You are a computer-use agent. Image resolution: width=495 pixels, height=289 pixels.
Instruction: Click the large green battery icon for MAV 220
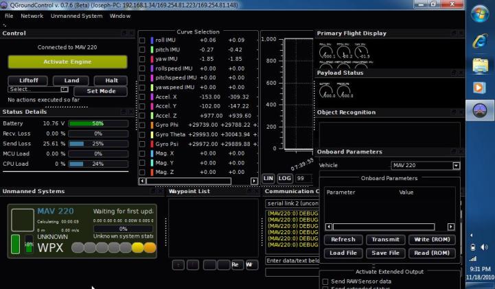(x=15, y=244)
